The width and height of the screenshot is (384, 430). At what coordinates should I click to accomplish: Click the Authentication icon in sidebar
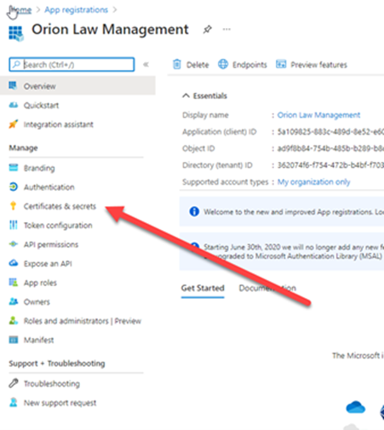14,186
